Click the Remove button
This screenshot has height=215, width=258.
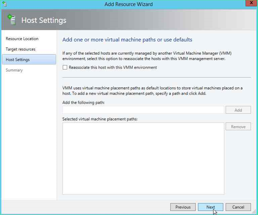(238, 127)
